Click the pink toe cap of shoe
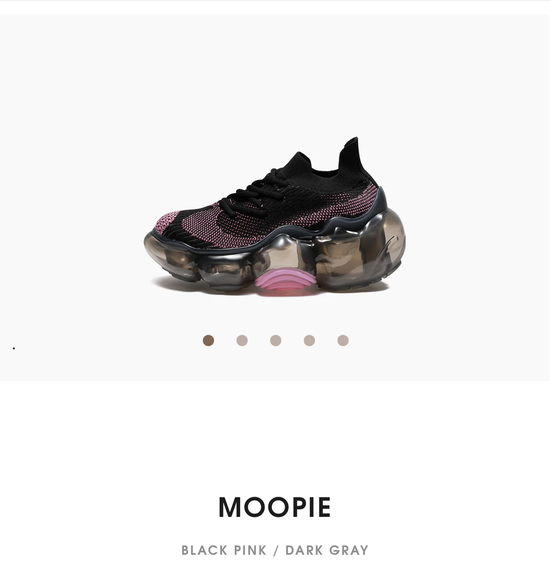This screenshot has width=551, height=566. pyautogui.click(x=166, y=222)
